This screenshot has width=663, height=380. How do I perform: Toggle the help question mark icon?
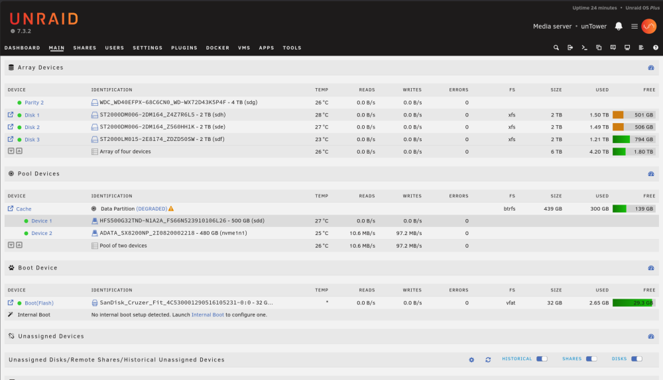(x=656, y=48)
